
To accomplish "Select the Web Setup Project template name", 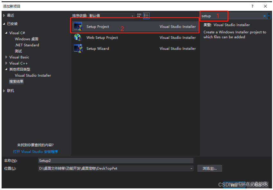I will [102, 38].
